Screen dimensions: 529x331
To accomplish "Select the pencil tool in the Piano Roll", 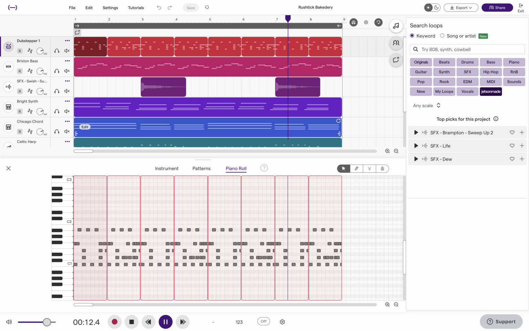I will click(356, 169).
